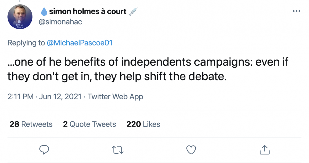
Task: View the 2 Quote Tweets
Action: (x=89, y=124)
